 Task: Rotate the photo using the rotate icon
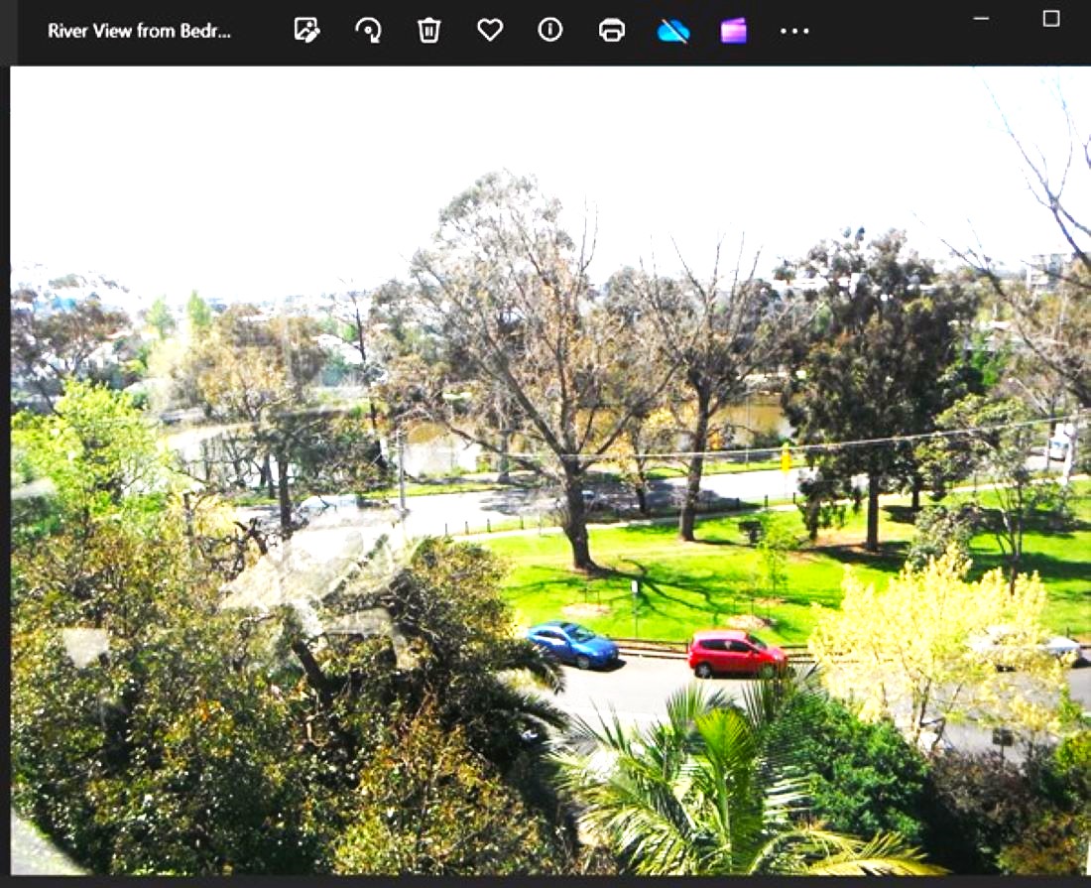coord(368,30)
